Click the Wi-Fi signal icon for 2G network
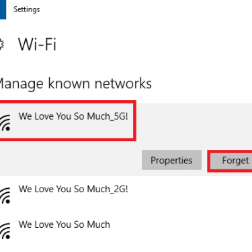This screenshot has height=252, width=252. click(x=5, y=196)
